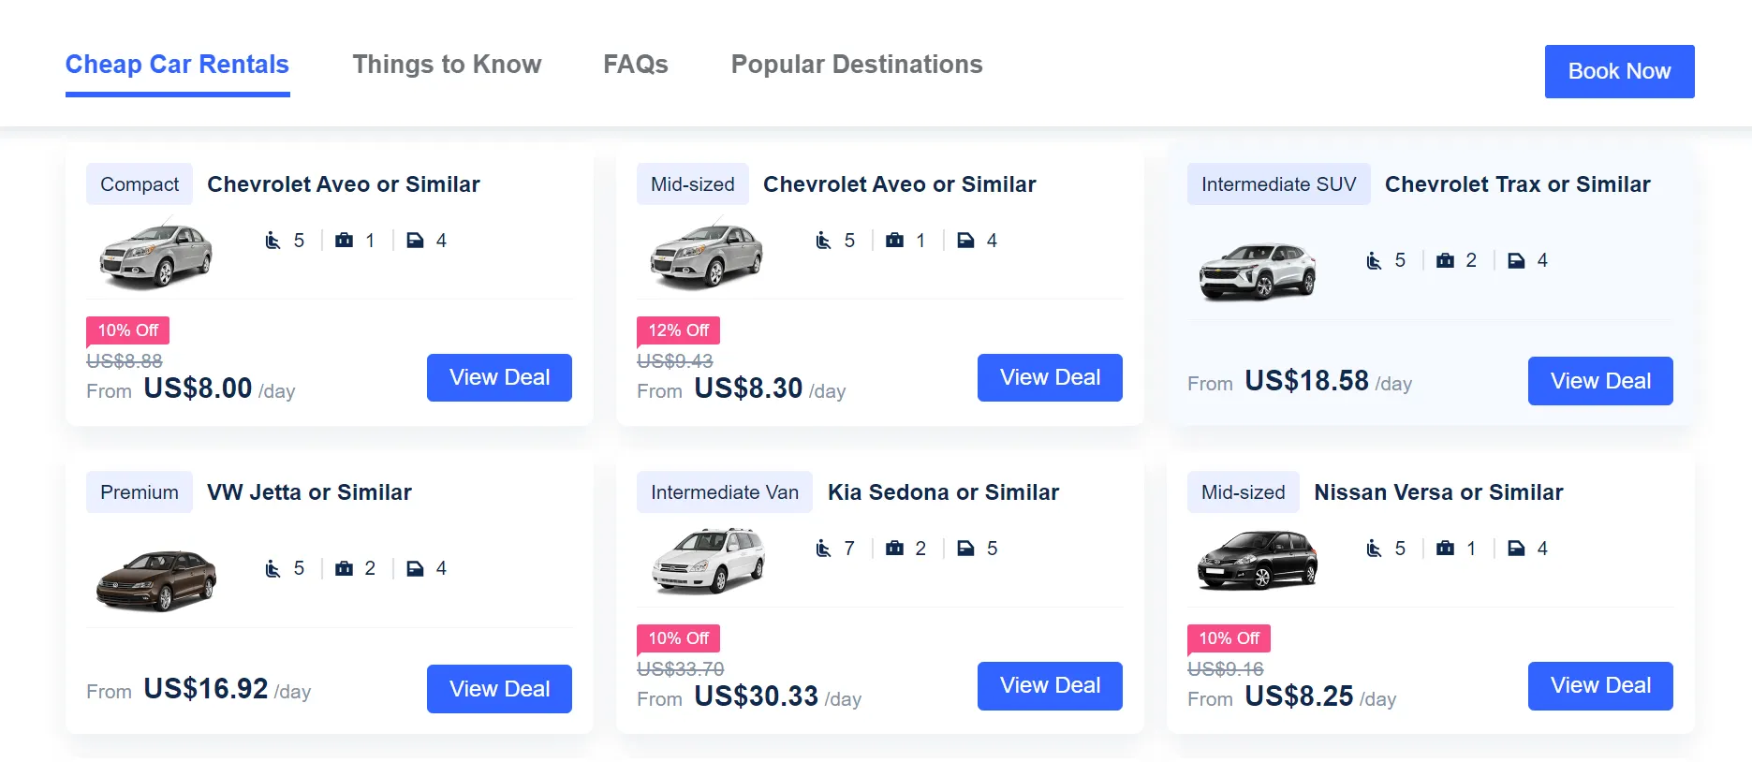Click the 12% Off discount badge
This screenshot has height=762, width=1752.
click(678, 330)
